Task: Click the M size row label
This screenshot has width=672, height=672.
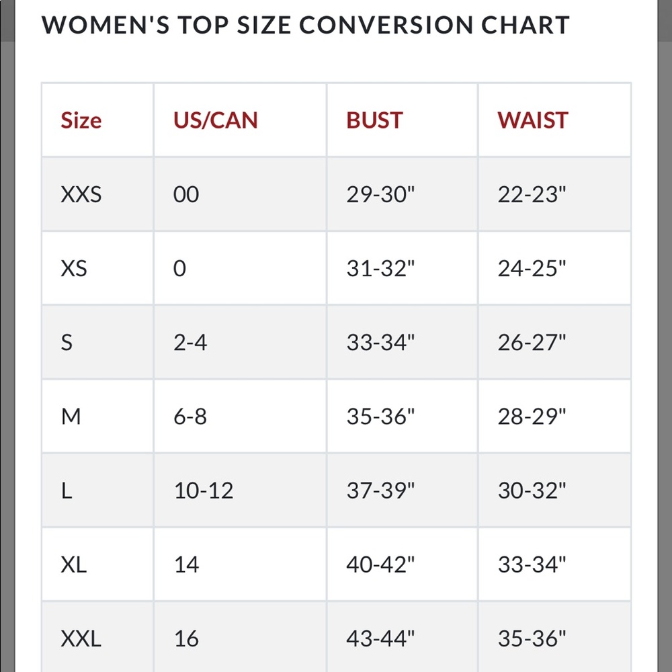Action: pyautogui.click(x=71, y=416)
